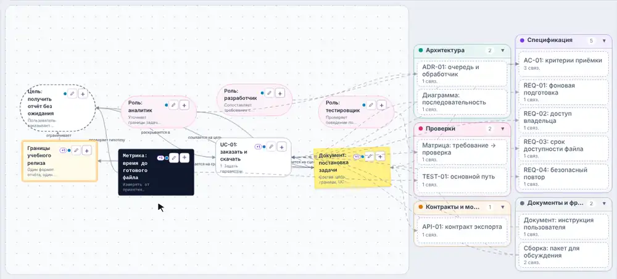Edit the 'Роль: тестировщик' node
617x279 pixels.
[371, 105]
